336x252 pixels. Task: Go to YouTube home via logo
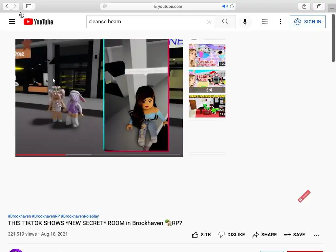click(x=38, y=22)
